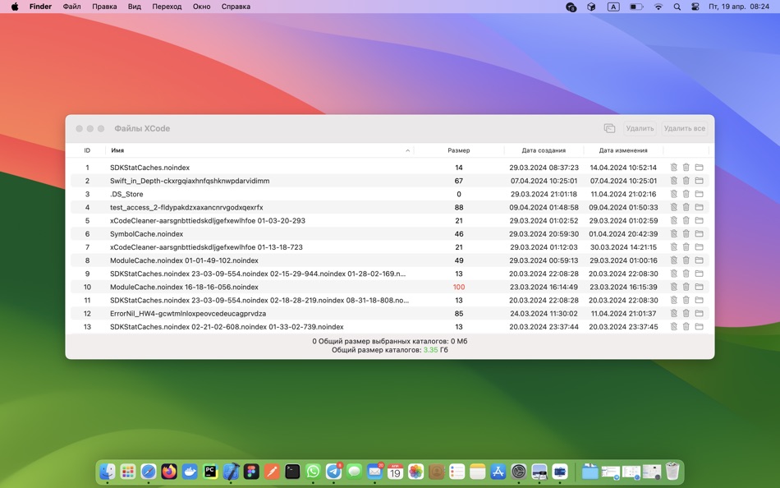
Task: Sort by the Размер column header
Action: coord(459,150)
